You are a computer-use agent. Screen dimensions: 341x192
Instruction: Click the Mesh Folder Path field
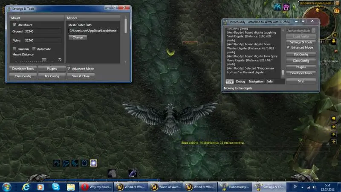[x=93, y=31]
